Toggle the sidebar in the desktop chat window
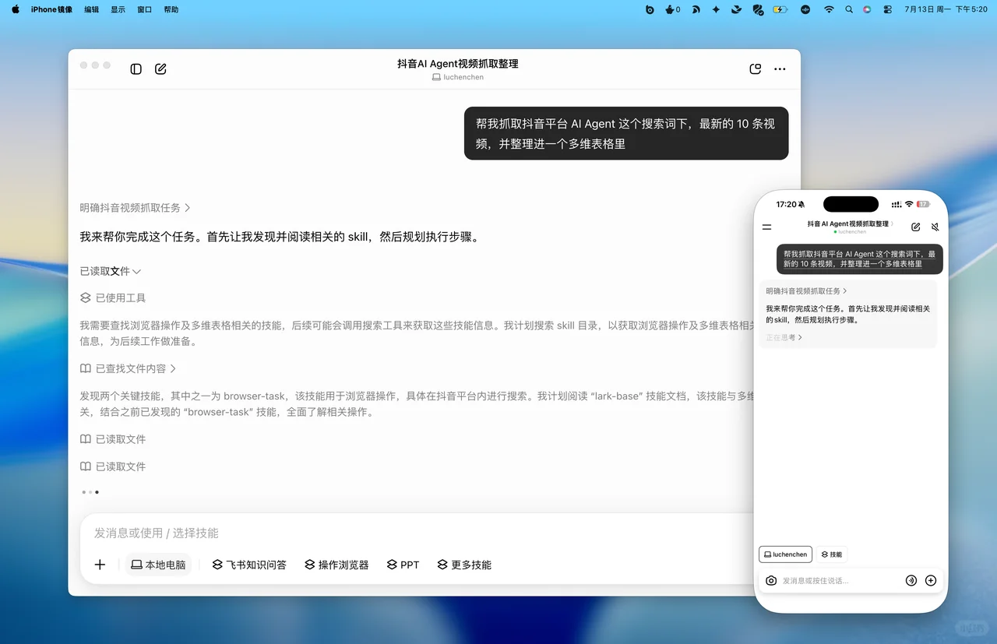 [136, 69]
